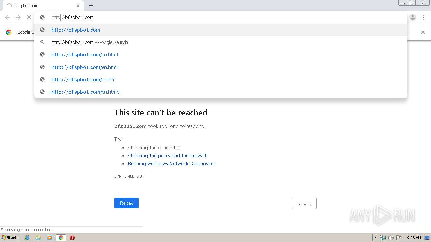The width and height of the screenshot is (431, 242).
Task: Show hidden tray icons arrow
Action: (376, 238)
